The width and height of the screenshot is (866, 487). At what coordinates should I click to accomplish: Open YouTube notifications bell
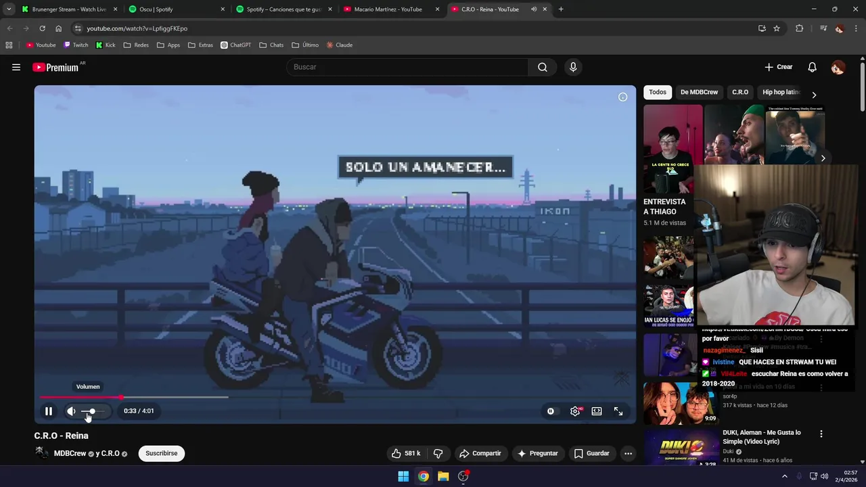tap(812, 67)
